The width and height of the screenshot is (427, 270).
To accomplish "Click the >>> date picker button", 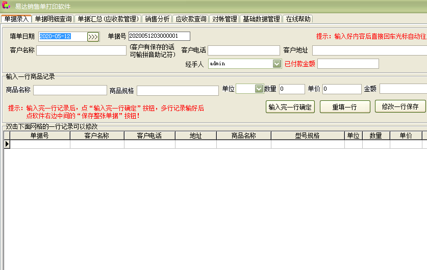I will (x=93, y=37).
